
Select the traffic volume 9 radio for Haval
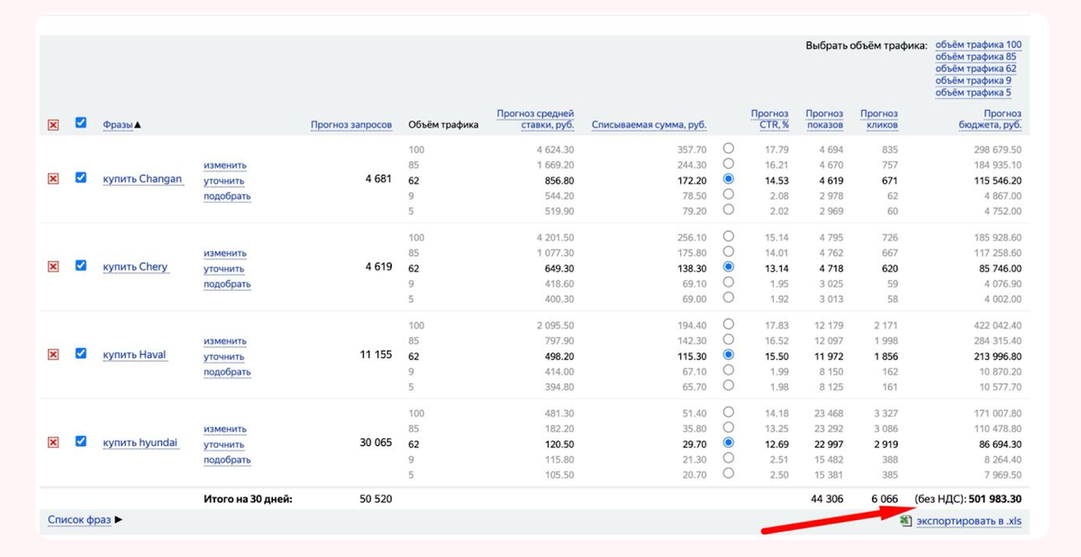pos(728,370)
